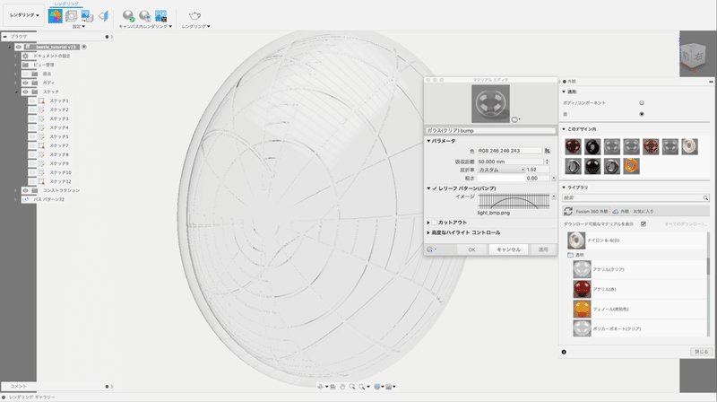Click the Texture Map Controls icon
Image resolution: width=717 pixels, height=402 pixels.
pos(104,16)
